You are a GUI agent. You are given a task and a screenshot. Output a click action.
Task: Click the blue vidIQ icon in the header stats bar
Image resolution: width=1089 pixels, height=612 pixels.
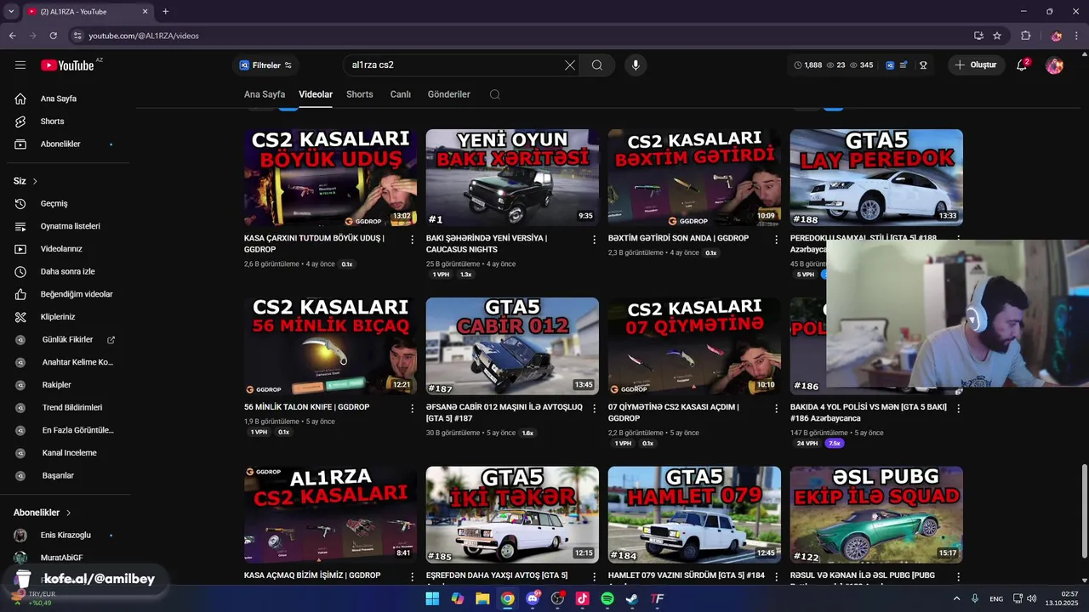tap(890, 65)
